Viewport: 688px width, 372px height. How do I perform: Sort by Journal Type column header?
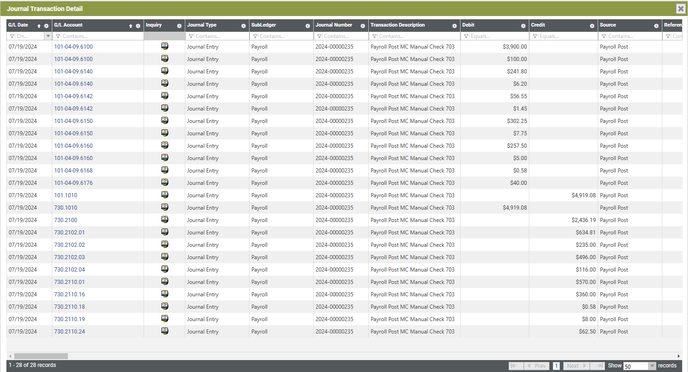click(x=202, y=25)
